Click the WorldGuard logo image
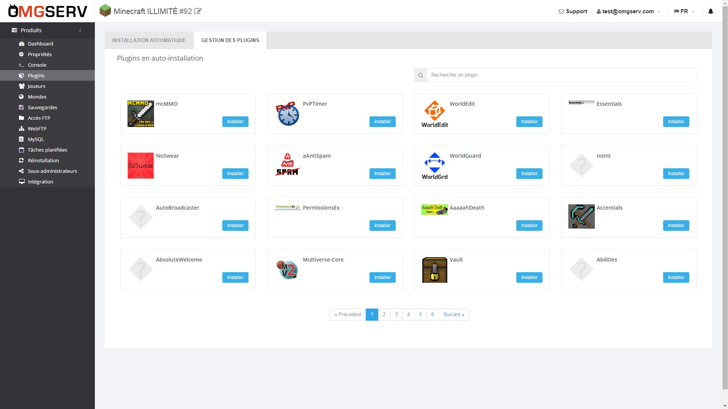The image size is (728, 409). tap(435, 166)
